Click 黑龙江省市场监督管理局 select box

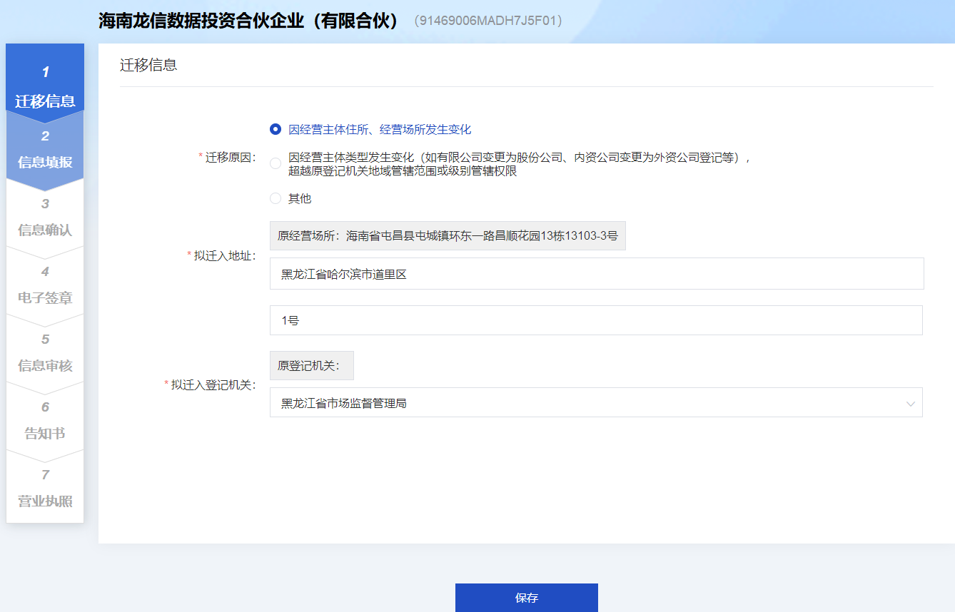(x=585, y=403)
